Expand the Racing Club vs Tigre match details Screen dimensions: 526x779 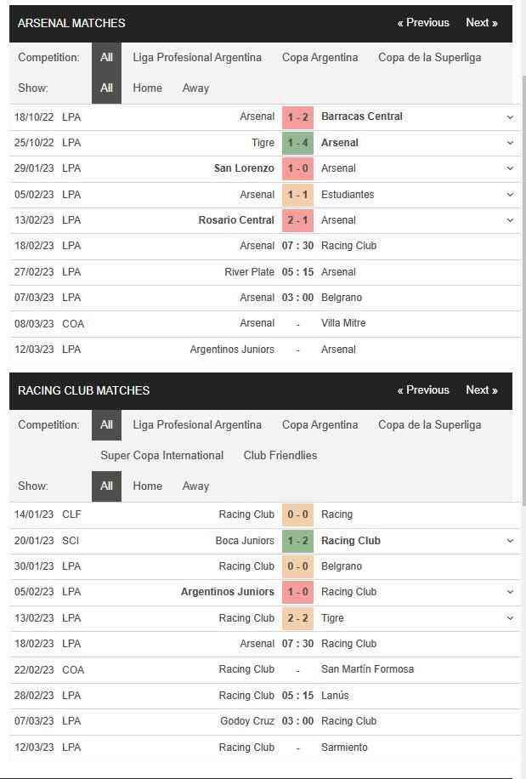509,617
